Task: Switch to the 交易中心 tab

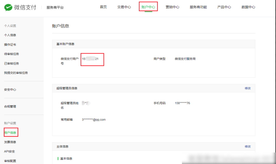Action: coord(124,7)
